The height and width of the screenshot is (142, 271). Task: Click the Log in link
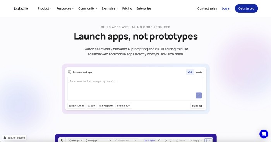coord(226,8)
